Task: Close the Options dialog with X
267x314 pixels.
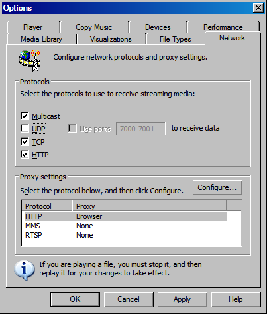Action: 258,8
